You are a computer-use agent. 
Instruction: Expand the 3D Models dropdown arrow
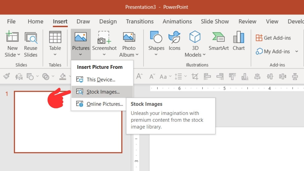(x=204, y=55)
